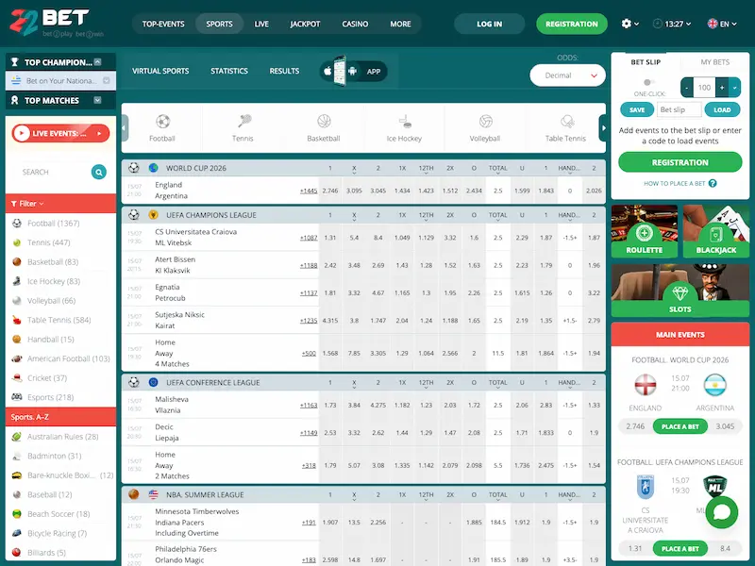Toggle the One-Click betting switch
Viewport: 755px width, 566px height.
point(649,82)
